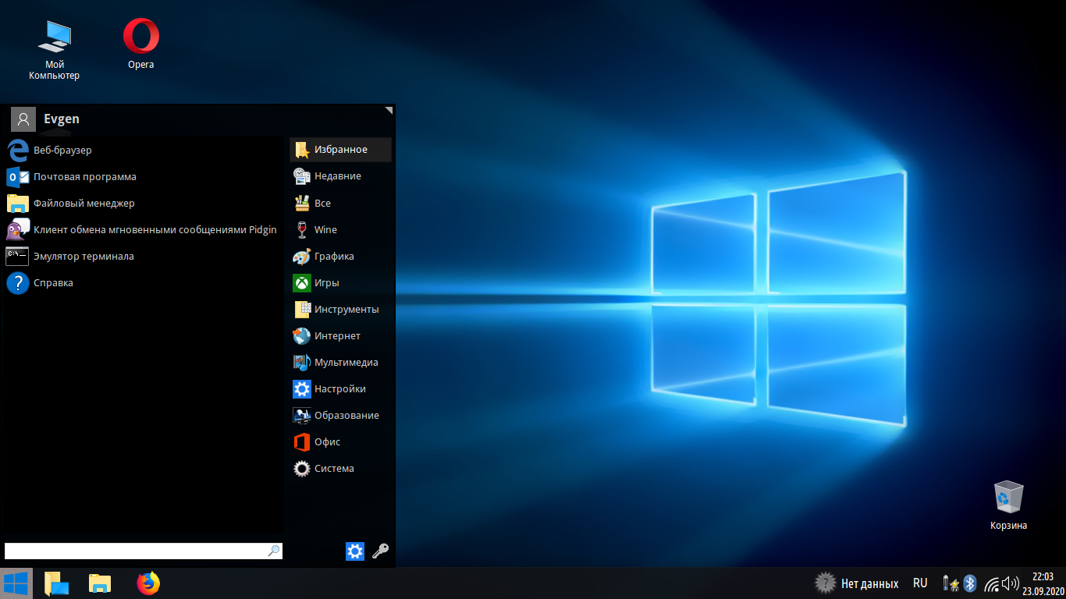Click the Мой Компьютер desktop icon

[55, 37]
